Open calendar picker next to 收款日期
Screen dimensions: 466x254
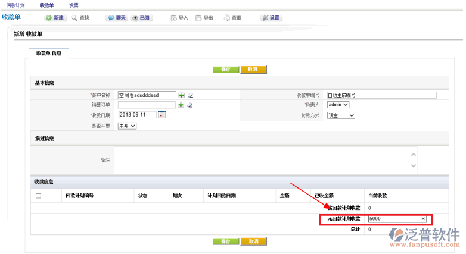[161, 115]
